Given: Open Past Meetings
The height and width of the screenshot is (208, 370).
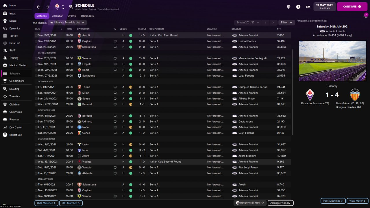Looking at the screenshot, I should pos(333,201).
